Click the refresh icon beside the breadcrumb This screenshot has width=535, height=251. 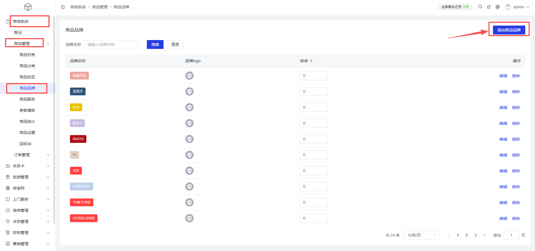click(63, 7)
